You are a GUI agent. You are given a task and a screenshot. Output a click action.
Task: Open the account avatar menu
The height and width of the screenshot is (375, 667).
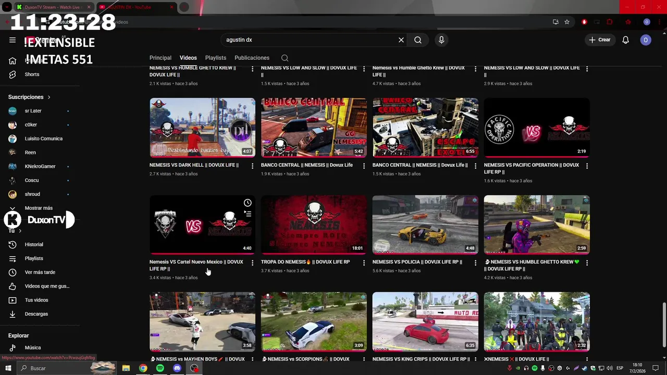[x=646, y=40]
